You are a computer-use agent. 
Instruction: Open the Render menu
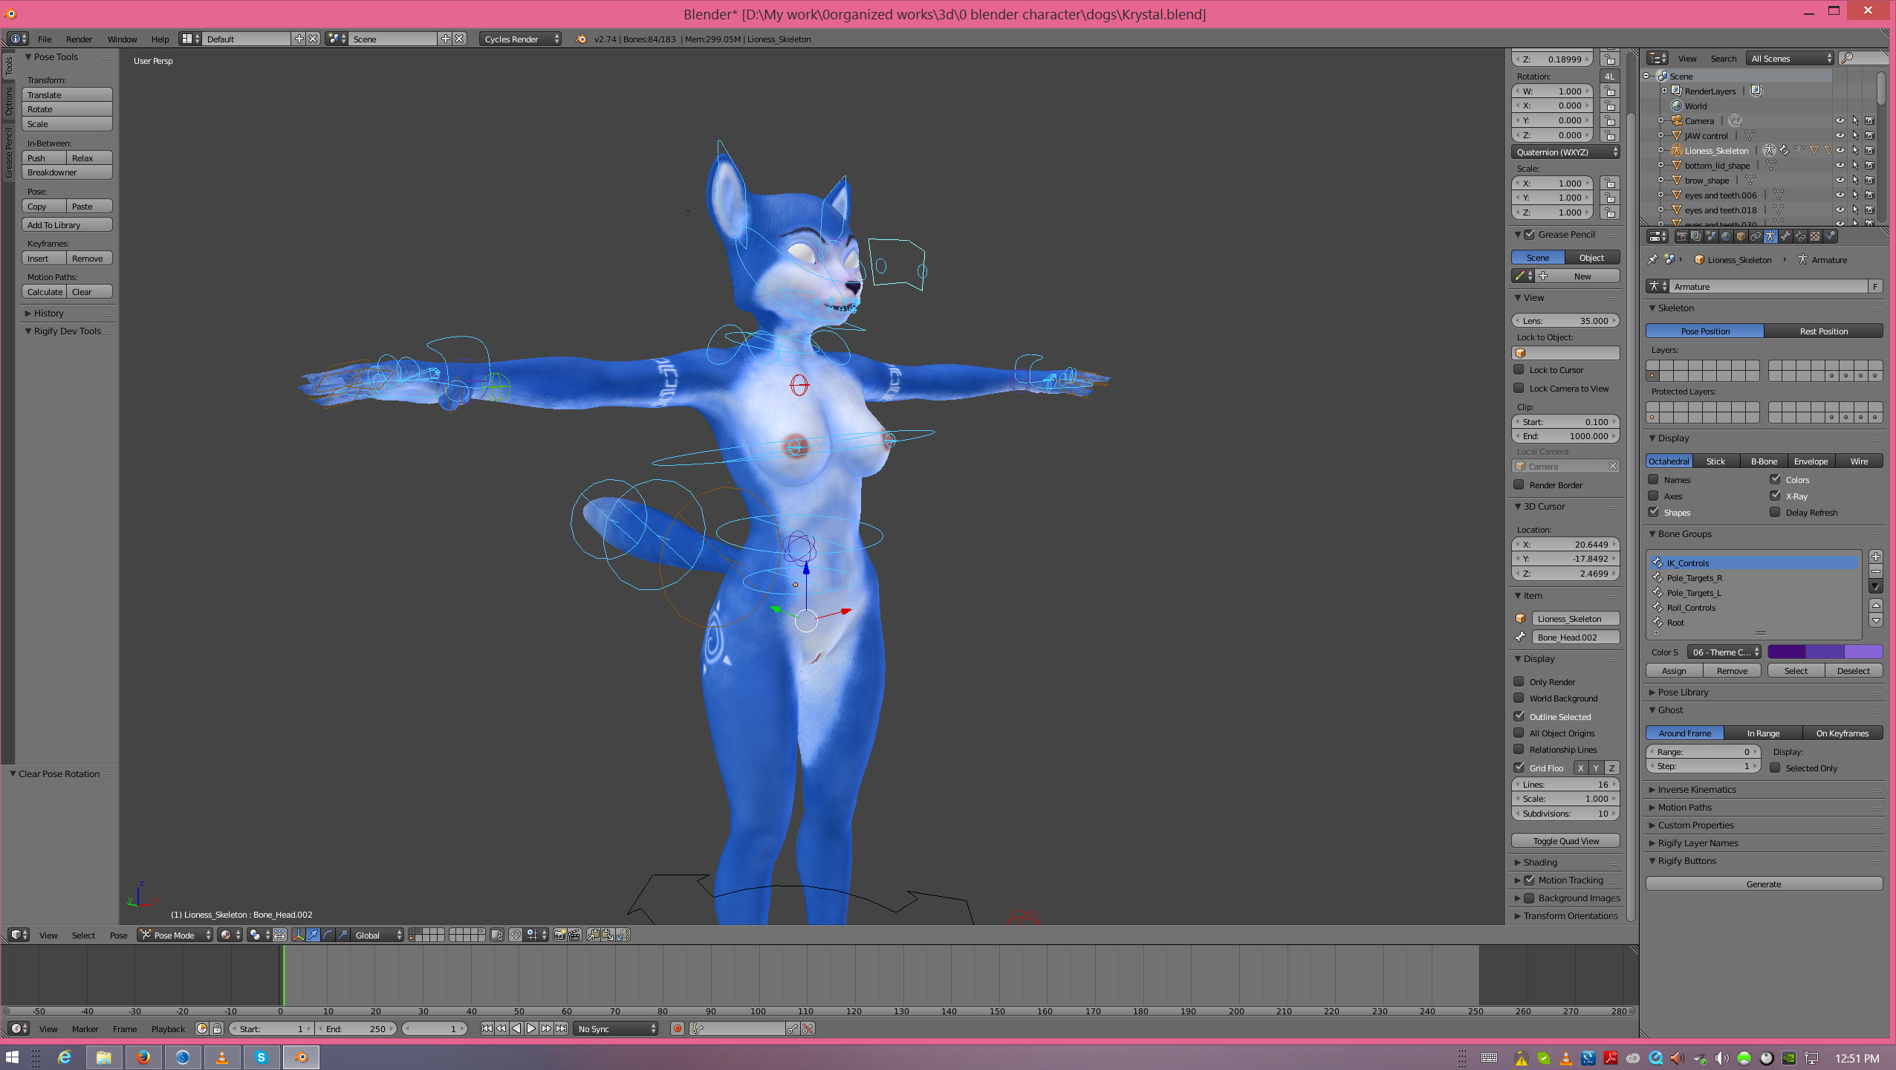79,39
